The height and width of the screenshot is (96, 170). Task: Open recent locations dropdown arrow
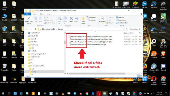click(x=33, y=29)
